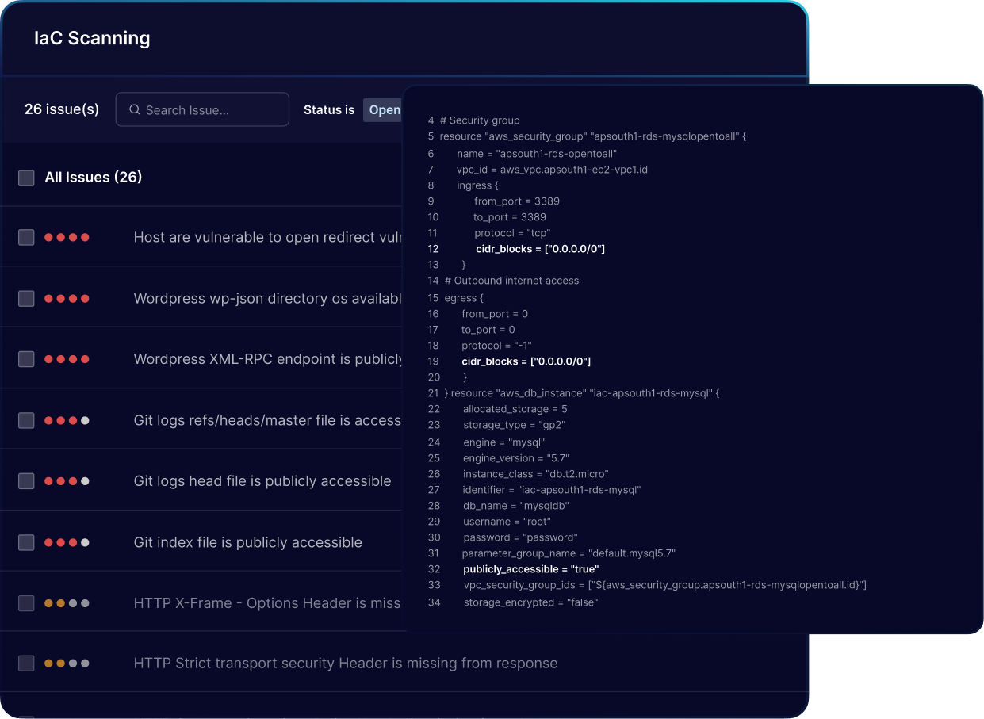Open Git logs head file issue

click(262, 481)
